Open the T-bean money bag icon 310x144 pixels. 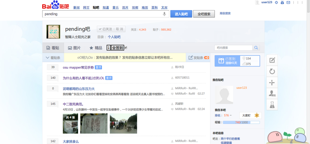282,2
